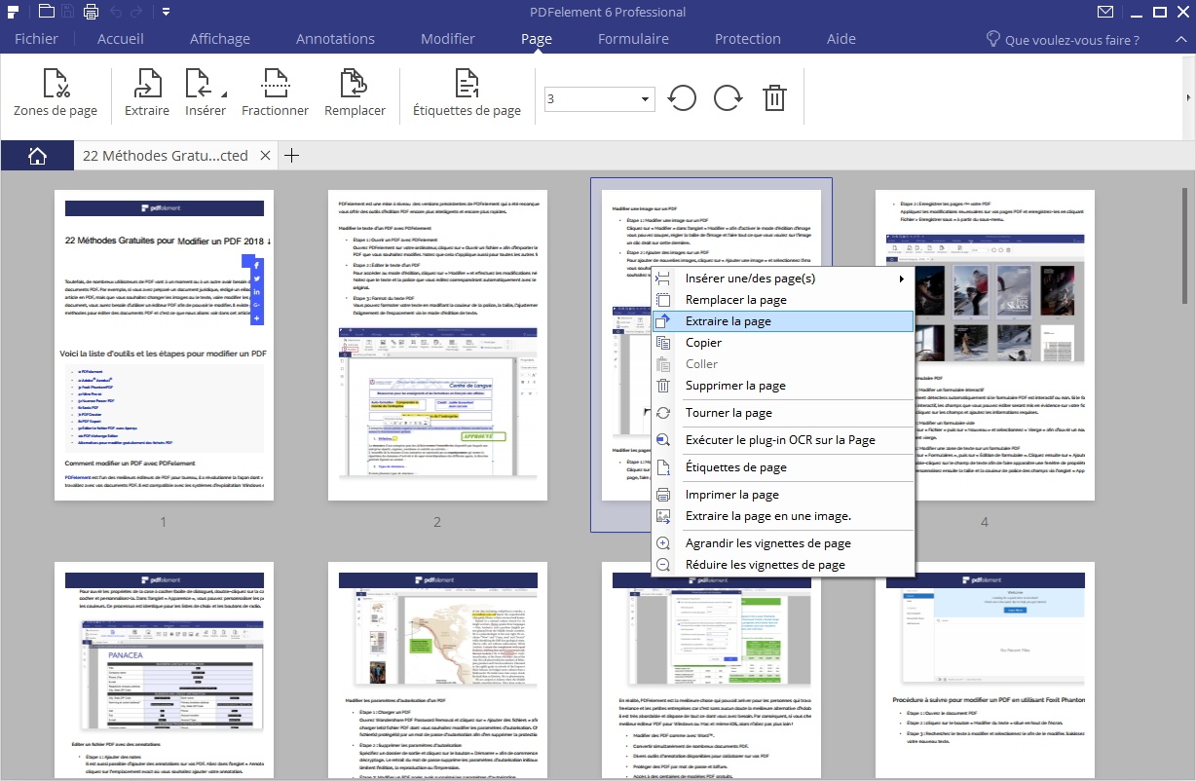Open the Aide tab
The width and height of the screenshot is (1196, 781).
pos(841,39)
